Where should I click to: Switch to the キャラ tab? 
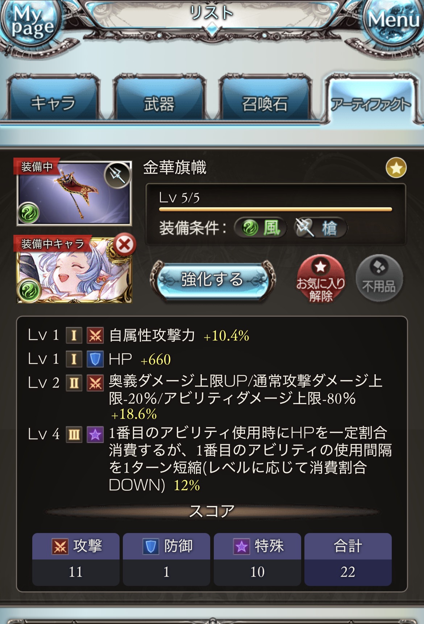tap(53, 99)
